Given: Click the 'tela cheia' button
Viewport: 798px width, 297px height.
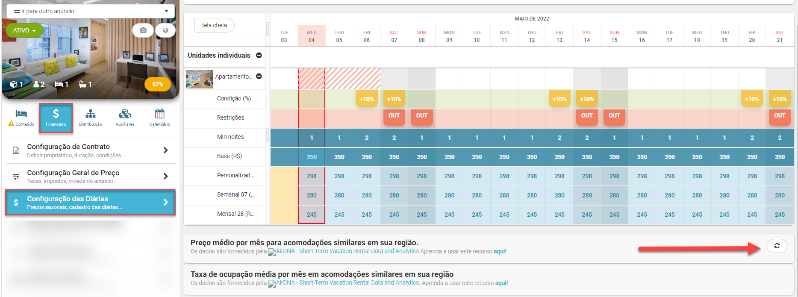Looking at the screenshot, I should click(x=214, y=25).
